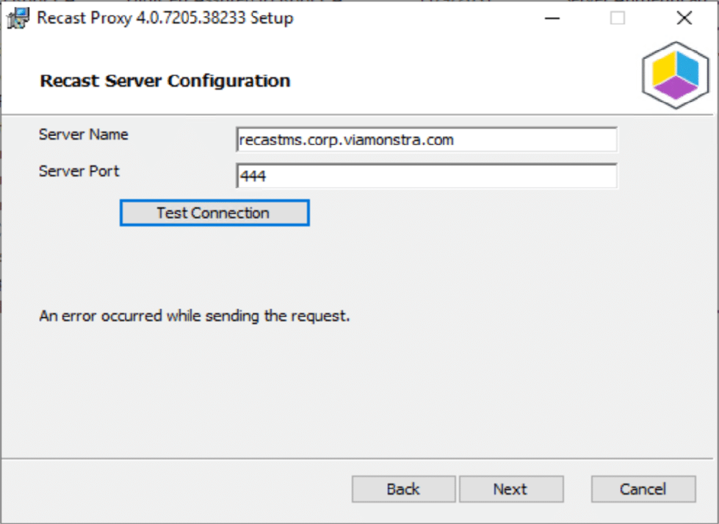Click the Server Name label

83,134
